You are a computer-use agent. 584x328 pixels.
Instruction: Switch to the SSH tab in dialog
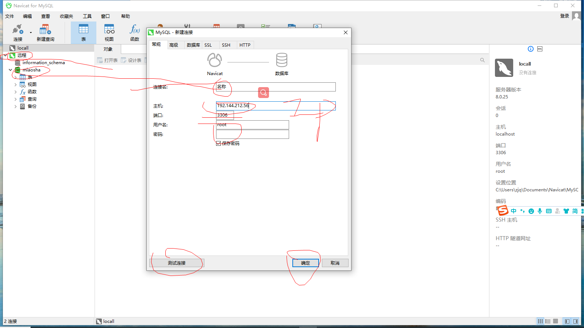(226, 45)
